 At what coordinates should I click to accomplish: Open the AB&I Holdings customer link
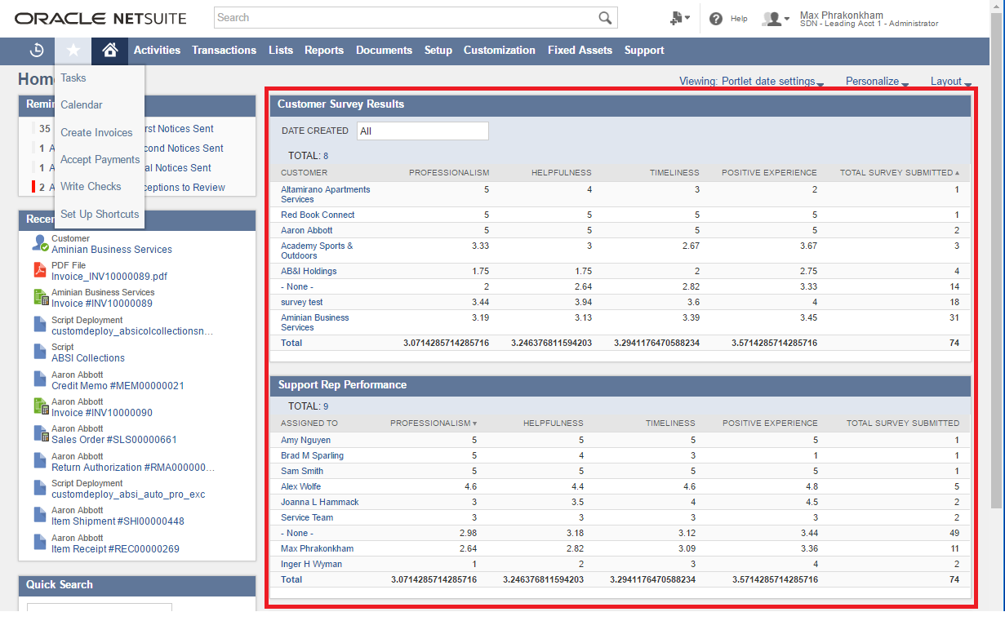point(309,271)
